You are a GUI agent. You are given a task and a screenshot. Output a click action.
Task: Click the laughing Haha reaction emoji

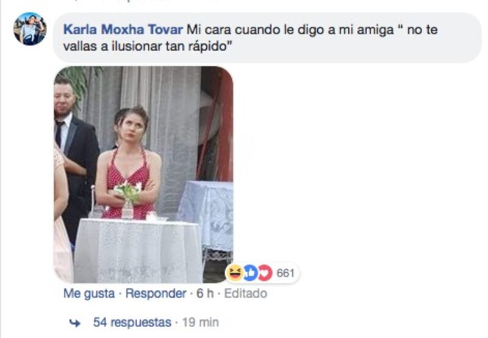tap(234, 273)
